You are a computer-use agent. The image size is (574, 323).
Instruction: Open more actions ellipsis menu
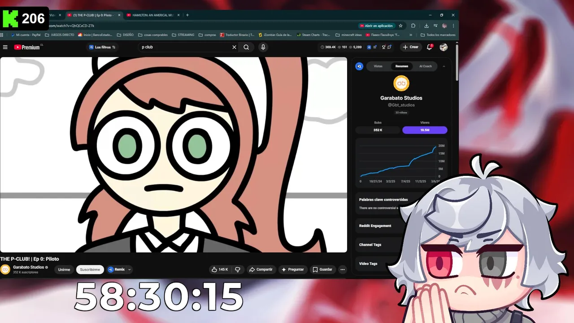point(343,270)
